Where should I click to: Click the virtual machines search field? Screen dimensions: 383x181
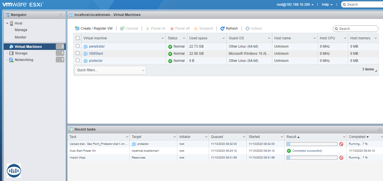[357, 29]
